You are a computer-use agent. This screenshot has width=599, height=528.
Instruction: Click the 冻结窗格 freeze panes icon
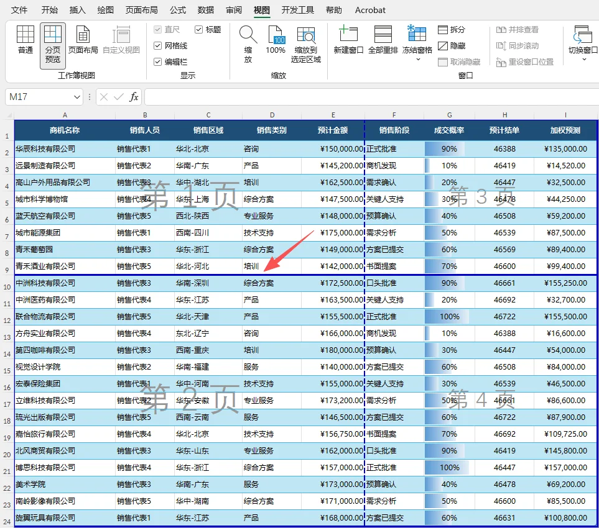[417, 35]
